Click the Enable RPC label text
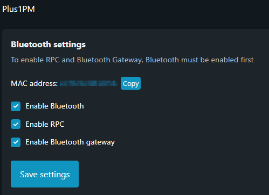This screenshot has height=195, width=269. [45, 124]
